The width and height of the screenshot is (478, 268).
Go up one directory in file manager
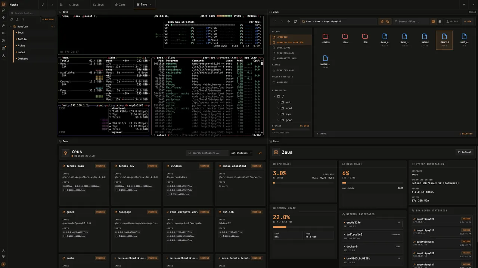pyautogui.click(x=289, y=22)
